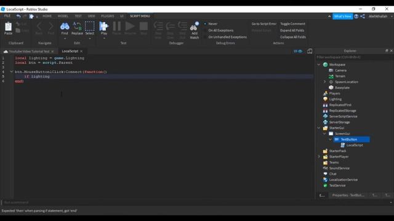
Task: Select TestService in the Explorer
Action: coord(337,185)
